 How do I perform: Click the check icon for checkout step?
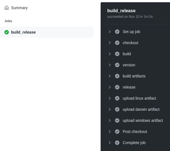[x=117, y=43]
